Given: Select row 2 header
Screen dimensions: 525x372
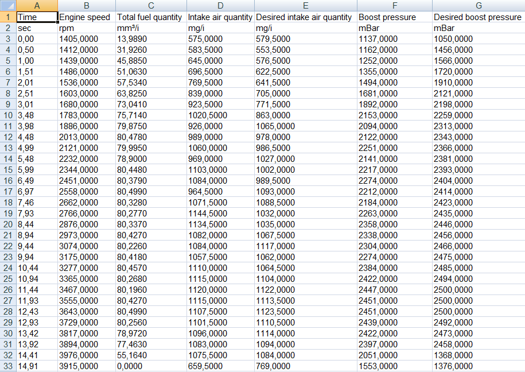Looking at the screenshot, I should (8, 28).
